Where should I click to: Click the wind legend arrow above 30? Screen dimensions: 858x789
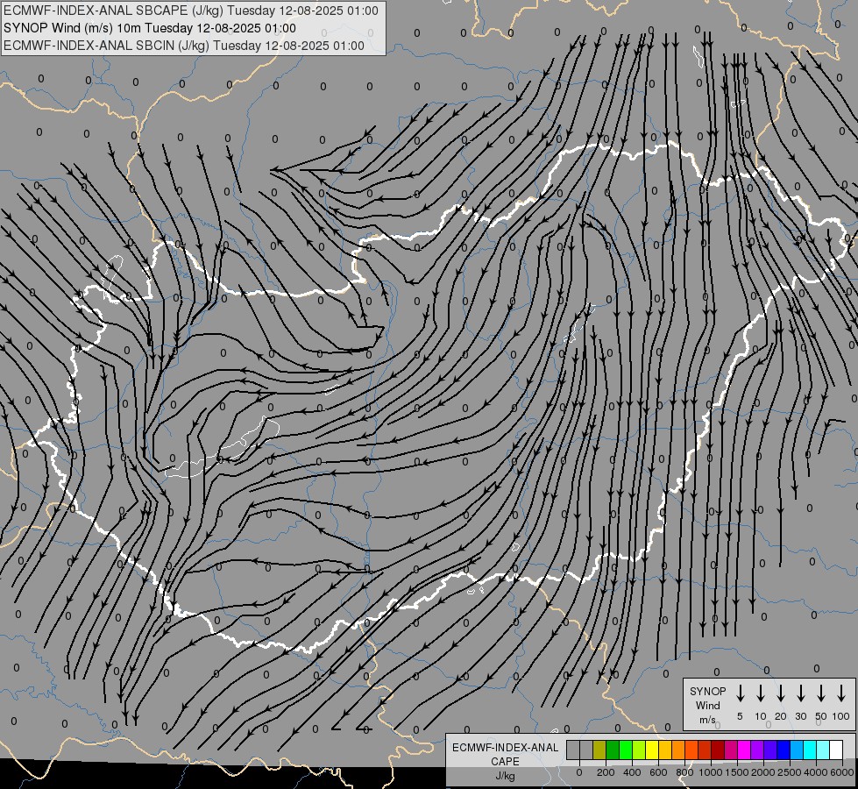pos(800,693)
